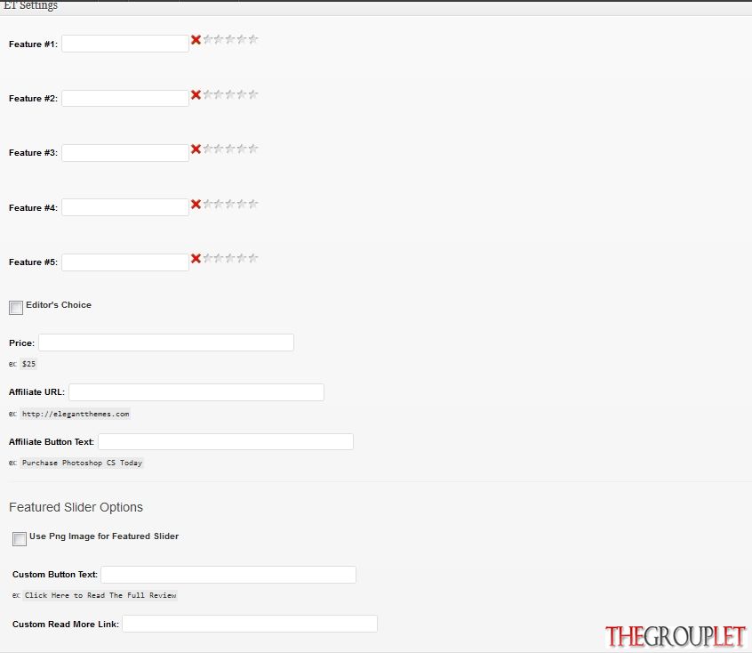Clear the Feature #2 rating with red X
The image size is (752, 653).
point(196,94)
